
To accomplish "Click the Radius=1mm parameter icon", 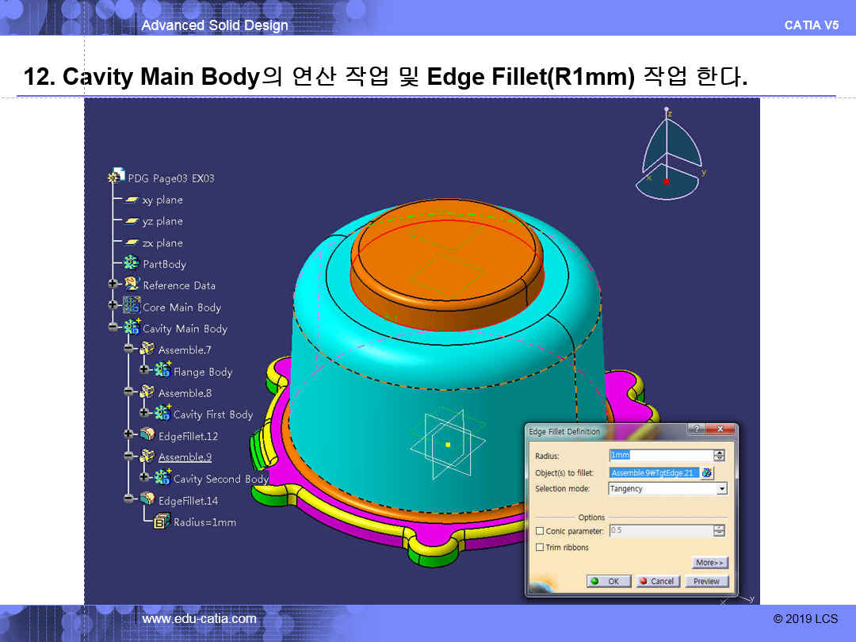I will coord(162,522).
